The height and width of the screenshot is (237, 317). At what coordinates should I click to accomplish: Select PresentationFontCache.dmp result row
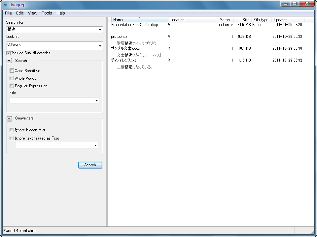tap(134, 25)
